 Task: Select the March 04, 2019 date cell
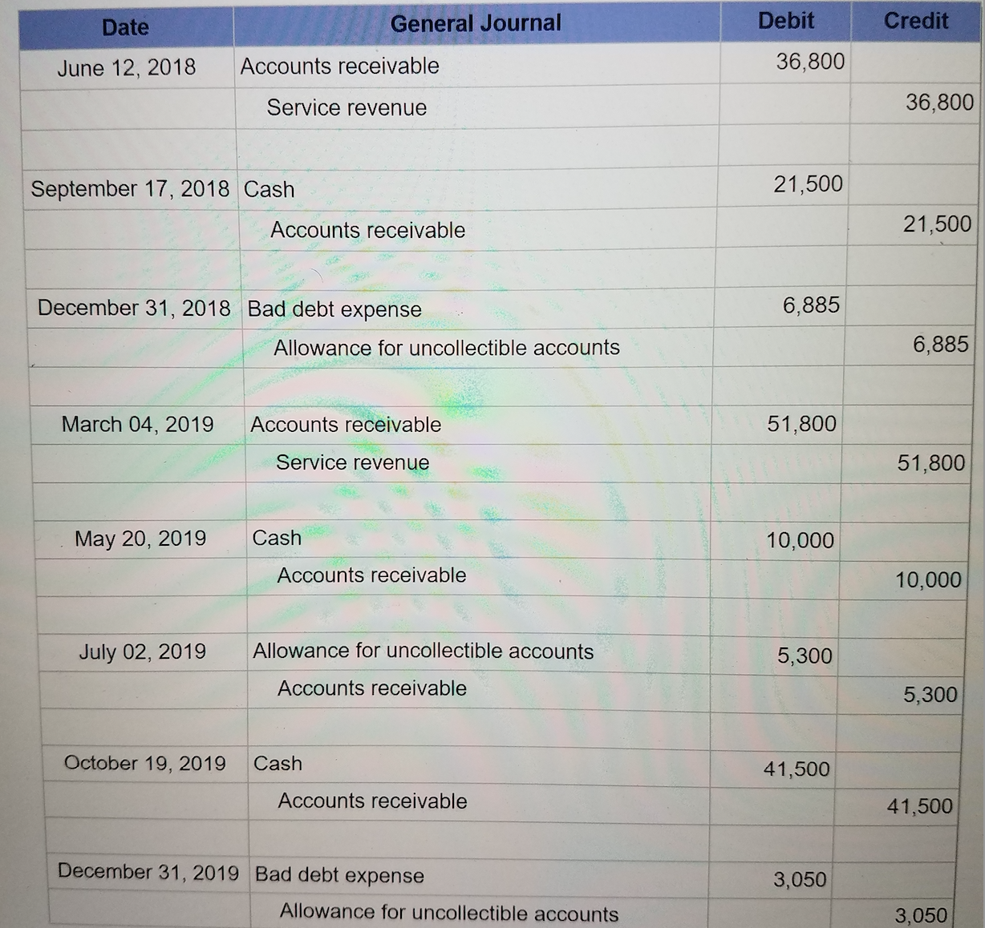(x=138, y=425)
